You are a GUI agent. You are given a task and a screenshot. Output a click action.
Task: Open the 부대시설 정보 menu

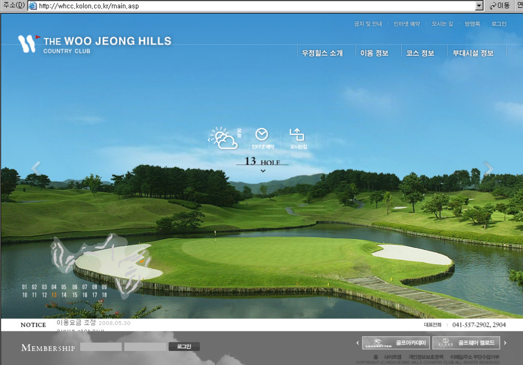click(473, 53)
